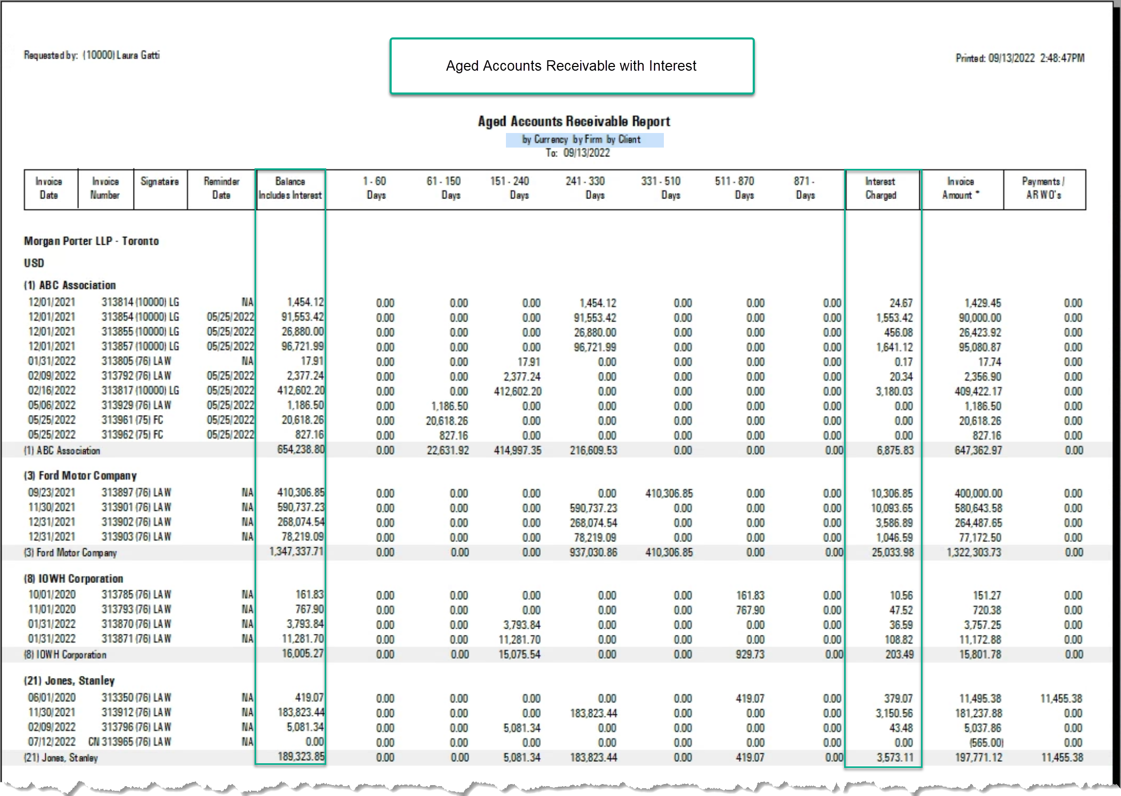Image resolution: width=1121 pixels, height=796 pixels.
Task: Select the (21) Jones, Stanley heading
Action: tap(69, 681)
